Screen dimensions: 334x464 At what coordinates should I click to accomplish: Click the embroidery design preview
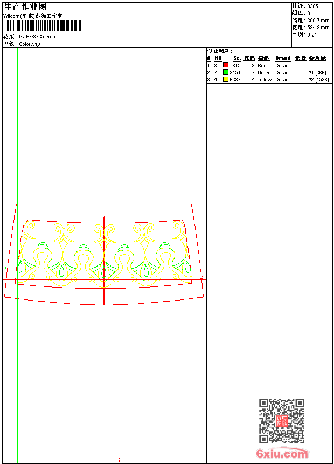[104, 255]
